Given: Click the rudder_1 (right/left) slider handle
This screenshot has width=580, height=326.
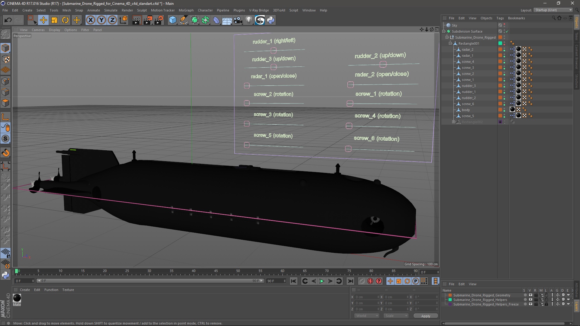Looking at the screenshot, I should point(273,50).
